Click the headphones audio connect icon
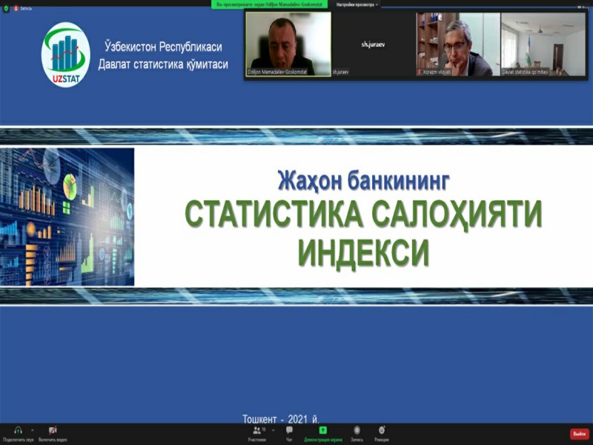593x445 pixels. click(x=18, y=431)
